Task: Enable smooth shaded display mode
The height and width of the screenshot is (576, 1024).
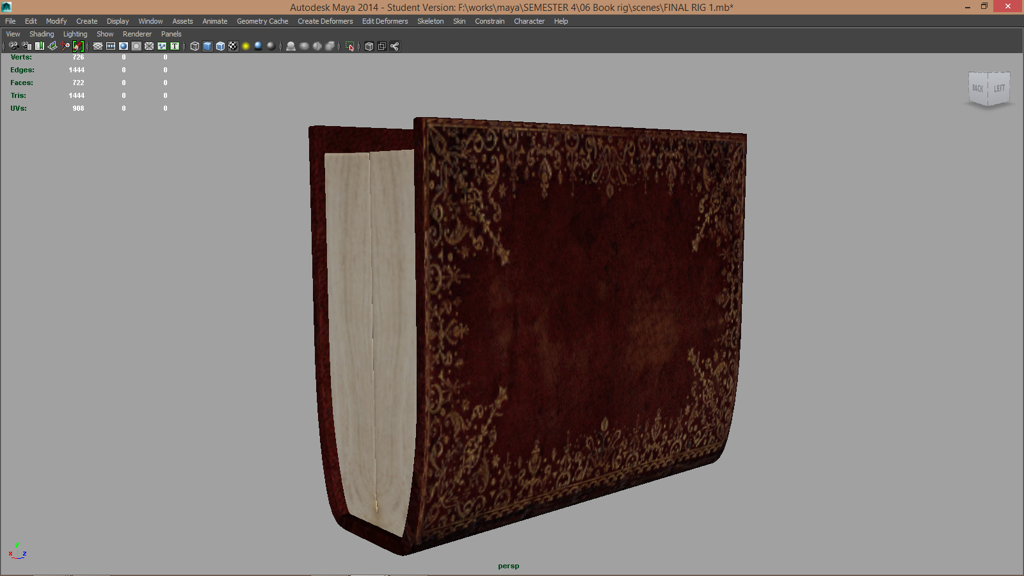Action: click(x=207, y=46)
